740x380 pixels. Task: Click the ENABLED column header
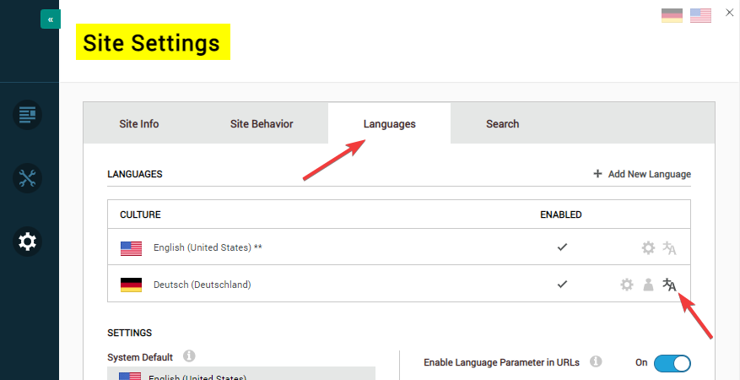[x=560, y=214]
